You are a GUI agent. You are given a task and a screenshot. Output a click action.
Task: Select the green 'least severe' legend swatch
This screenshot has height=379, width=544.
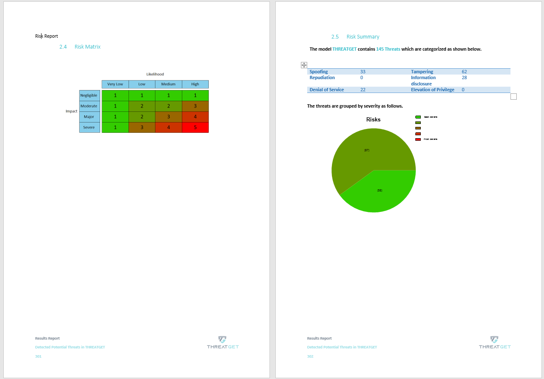point(417,117)
